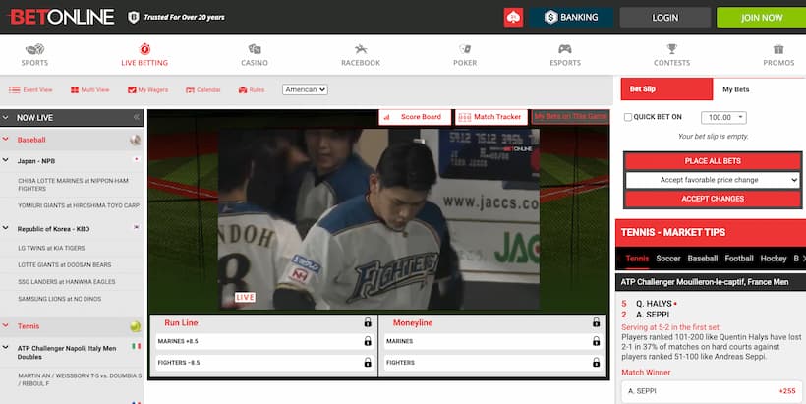Click the Rules icon
806x404 pixels.
click(x=243, y=90)
